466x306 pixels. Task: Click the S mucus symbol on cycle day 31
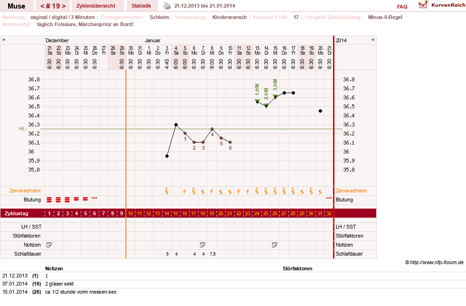click(320, 192)
